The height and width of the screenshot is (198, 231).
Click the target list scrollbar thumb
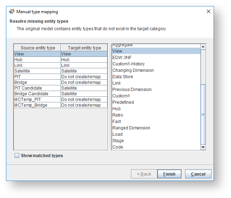point(203,114)
